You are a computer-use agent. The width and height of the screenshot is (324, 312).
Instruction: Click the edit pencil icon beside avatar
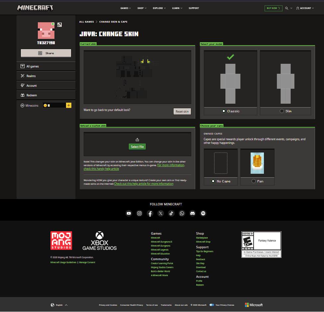[x=59, y=25]
